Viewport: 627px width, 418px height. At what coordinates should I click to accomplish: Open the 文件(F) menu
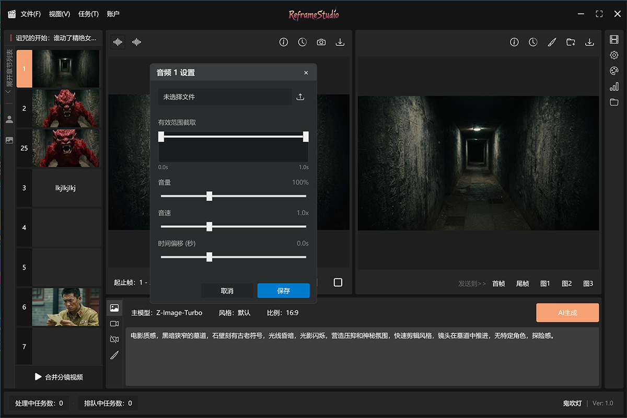click(30, 14)
